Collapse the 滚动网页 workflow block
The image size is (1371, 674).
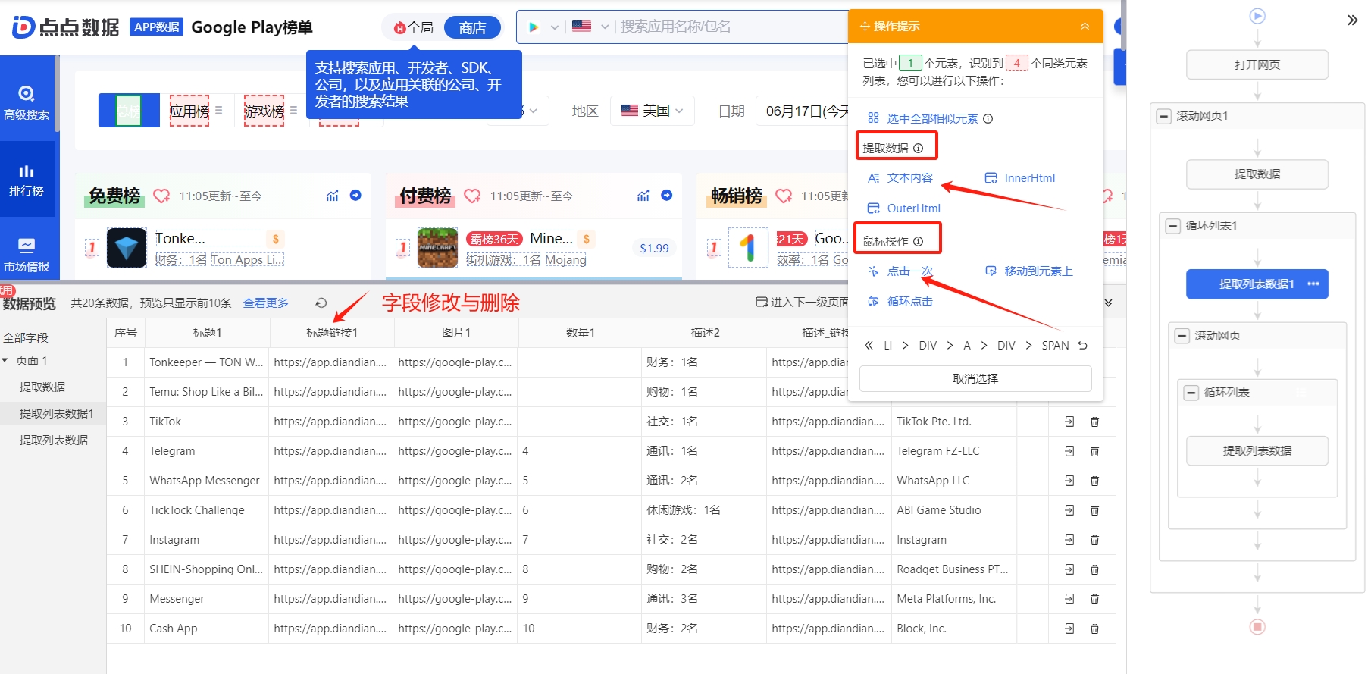pyautogui.click(x=1182, y=336)
